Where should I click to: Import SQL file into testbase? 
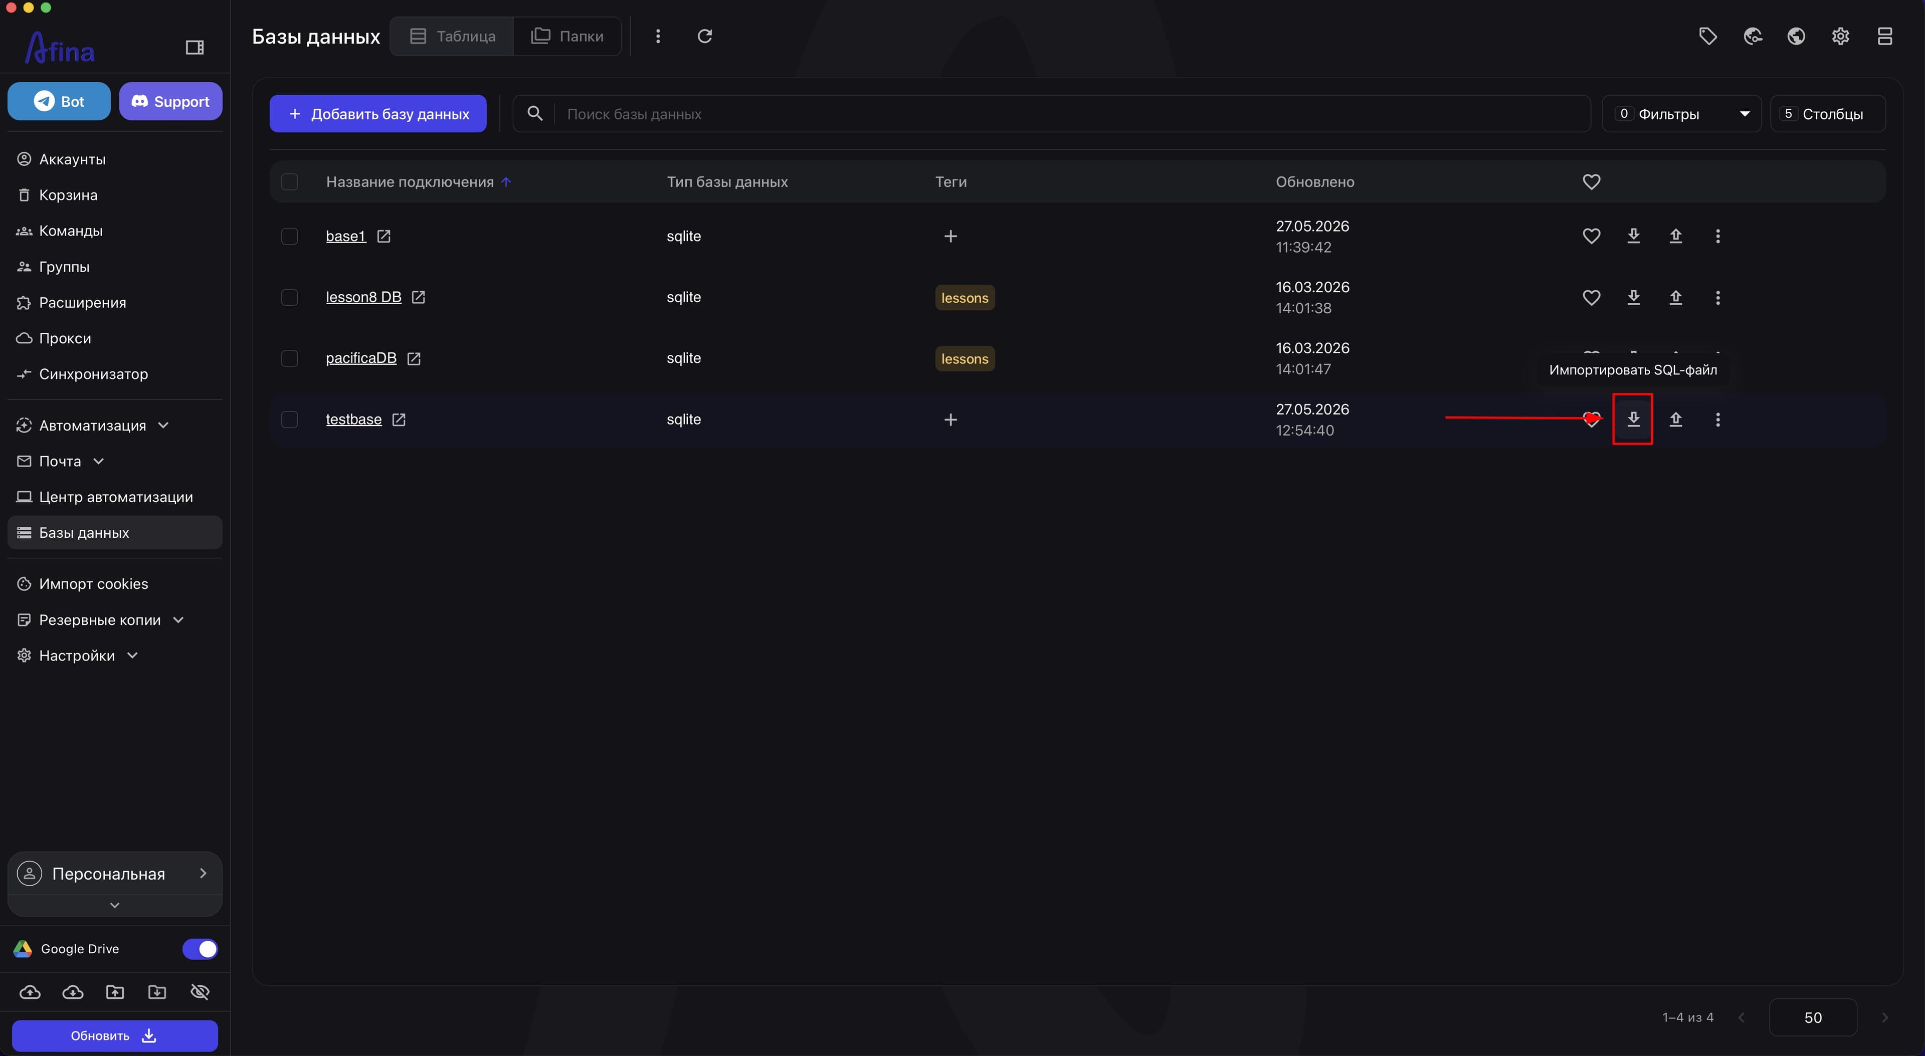pyautogui.click(x=1634, y=419)
